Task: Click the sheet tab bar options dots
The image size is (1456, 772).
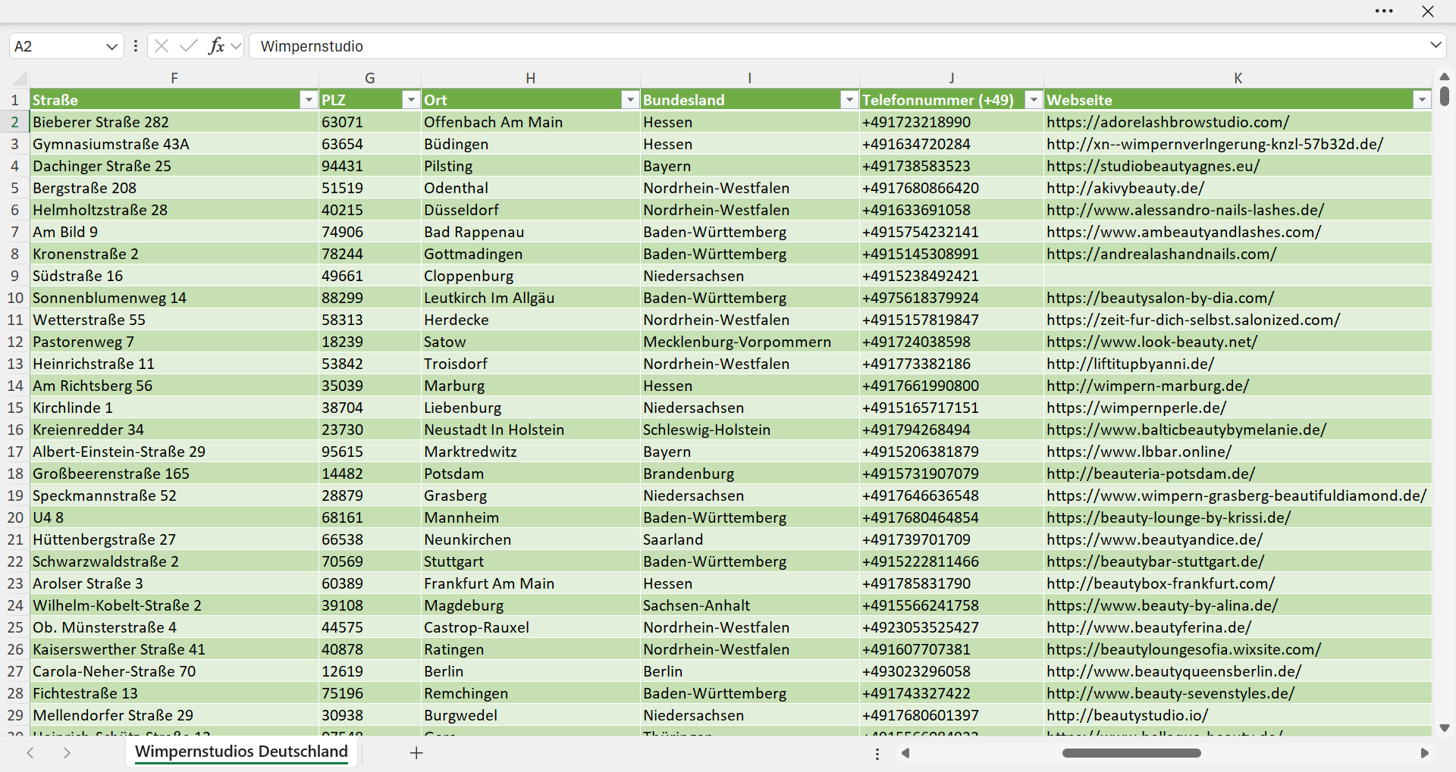Action: (877, 754)
